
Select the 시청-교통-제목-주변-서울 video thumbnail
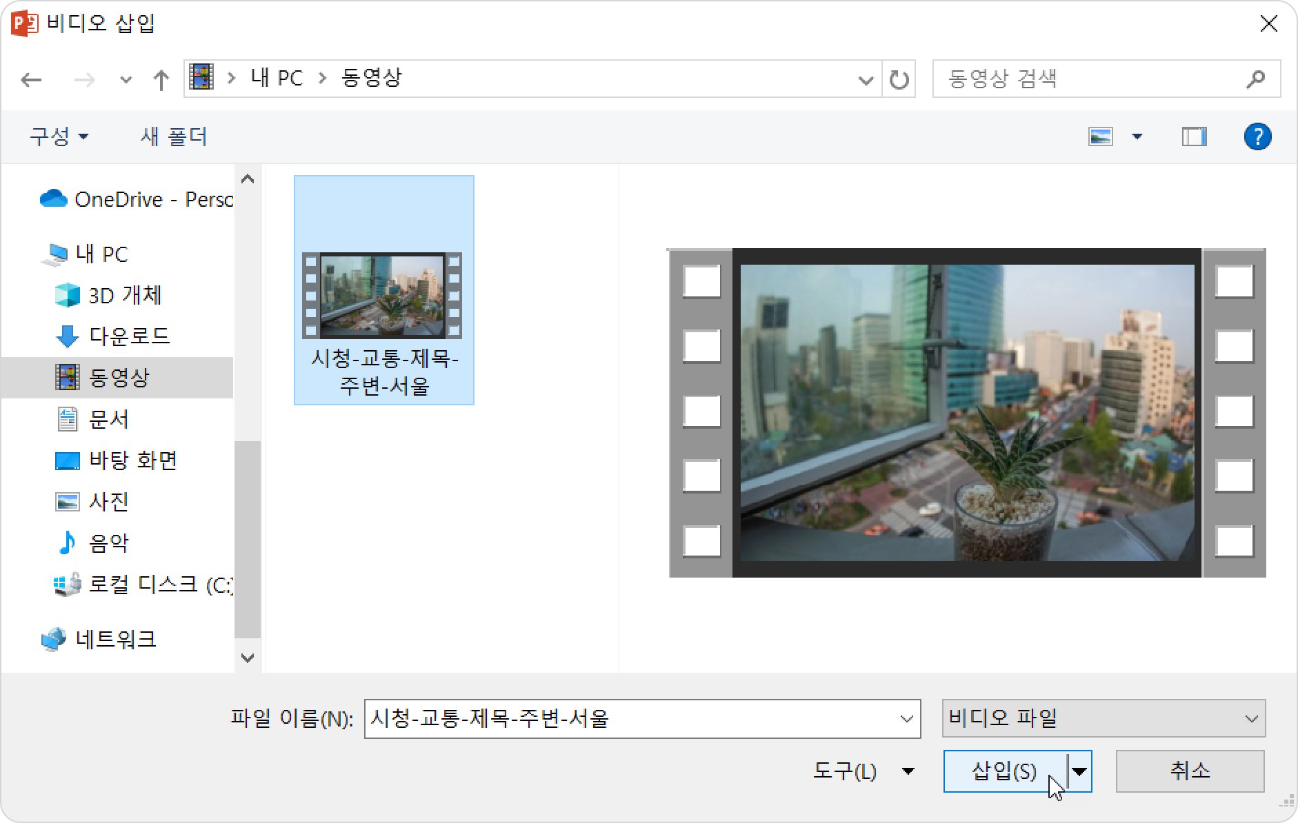[383, 295]
